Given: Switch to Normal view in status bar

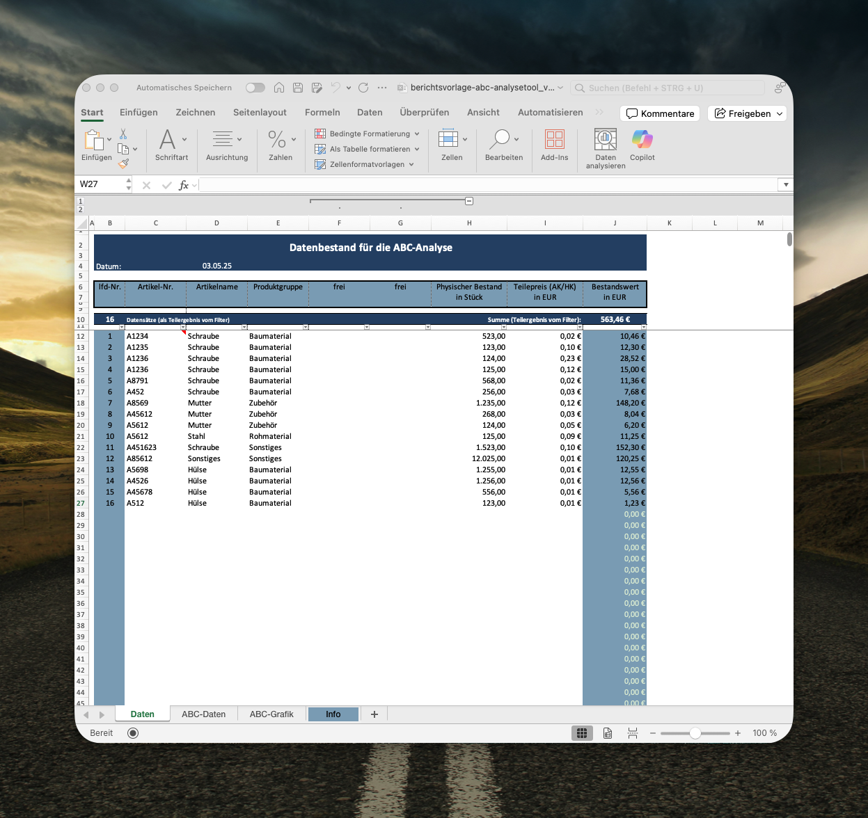Looking at the screenshot, I should (582, 733).
